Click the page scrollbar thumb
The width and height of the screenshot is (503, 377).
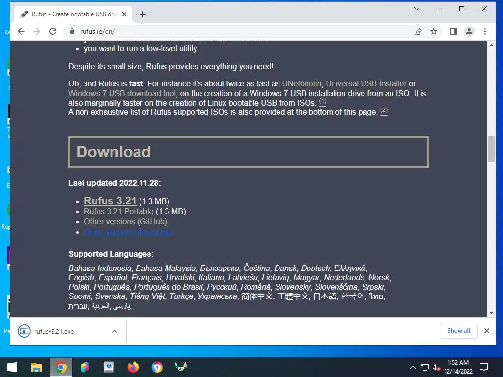pyautogui.click(x=491, y=149)
